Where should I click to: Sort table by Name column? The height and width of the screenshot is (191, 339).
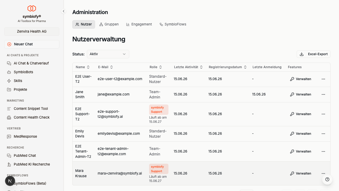click(83, 67)
